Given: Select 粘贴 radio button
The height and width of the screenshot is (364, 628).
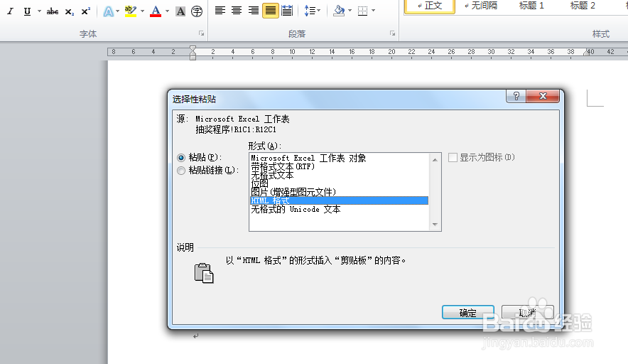Looking at the screenshot, I should (x=181, y=158).
